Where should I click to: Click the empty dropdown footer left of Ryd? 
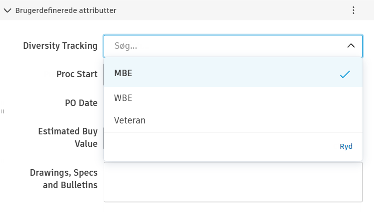click(219, 146)
